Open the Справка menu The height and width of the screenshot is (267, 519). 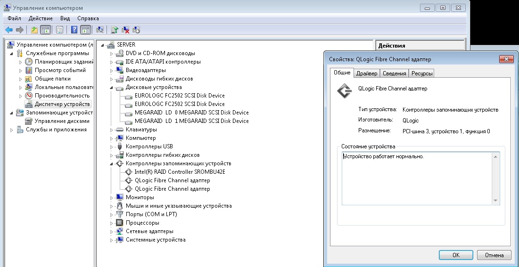click(88, 18)
